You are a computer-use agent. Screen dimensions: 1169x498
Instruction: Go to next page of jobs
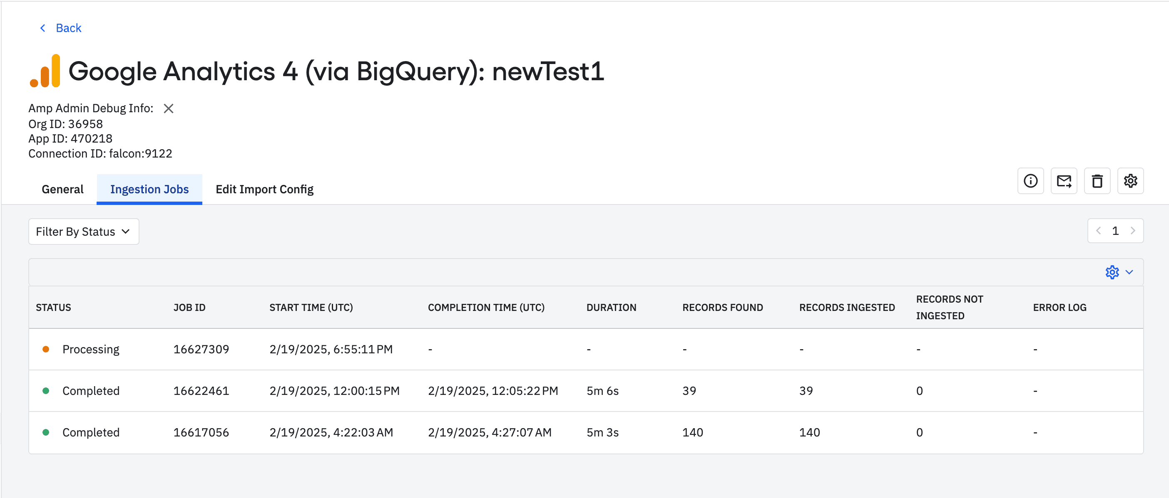tap(1133, 231)
